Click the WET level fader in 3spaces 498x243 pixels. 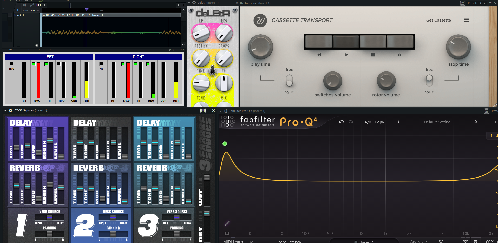tap(207, 178)
